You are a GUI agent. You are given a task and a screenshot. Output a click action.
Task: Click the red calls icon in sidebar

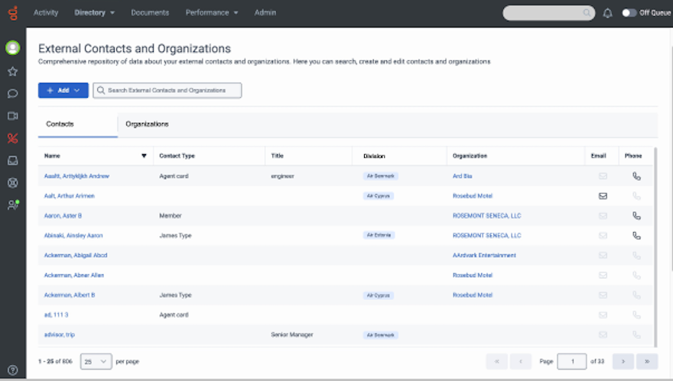tap(12, 138)
